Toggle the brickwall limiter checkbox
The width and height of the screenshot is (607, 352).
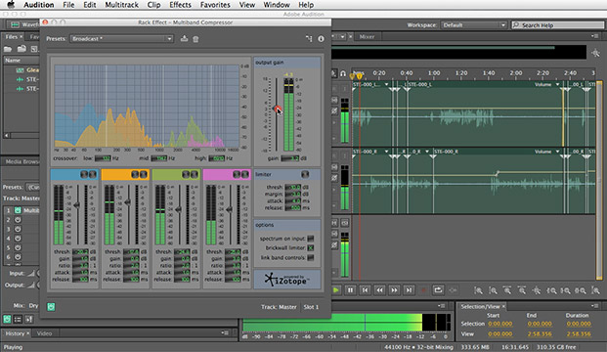[311, 247]
